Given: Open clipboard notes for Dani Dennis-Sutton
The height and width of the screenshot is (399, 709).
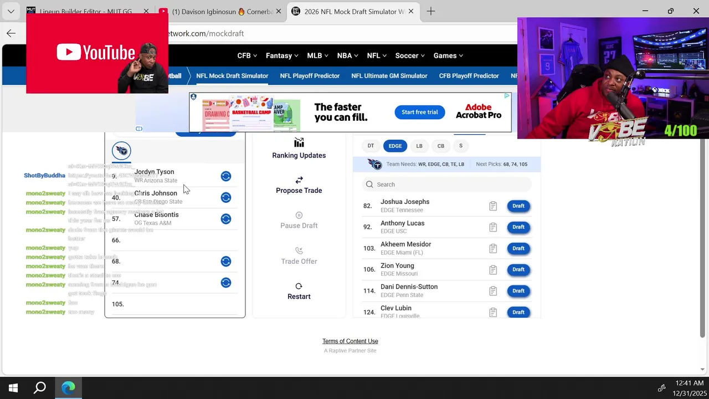Looking at the screenshot, I should 493,291.
